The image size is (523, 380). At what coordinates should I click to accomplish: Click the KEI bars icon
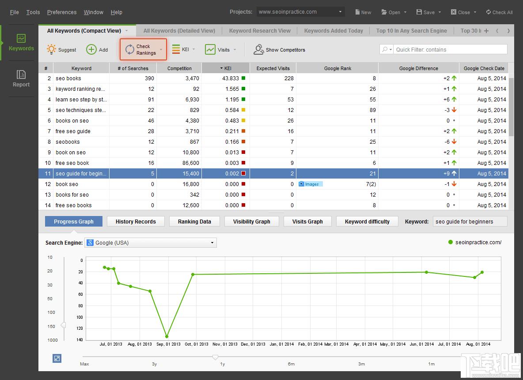click(176, 49)
